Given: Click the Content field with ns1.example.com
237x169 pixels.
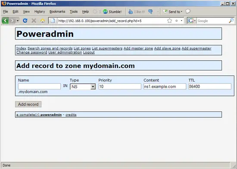Looking at the screenshot, I should [165, 86].
